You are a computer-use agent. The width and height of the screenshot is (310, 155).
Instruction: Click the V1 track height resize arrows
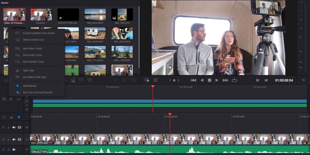coord(3,140)
